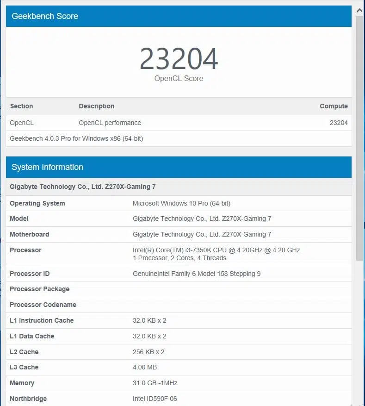Screen dimensions: 365x406
Task: Select the Model row's Gigabyte Z270X-Gaming 7 value
Action: point(202,219)
